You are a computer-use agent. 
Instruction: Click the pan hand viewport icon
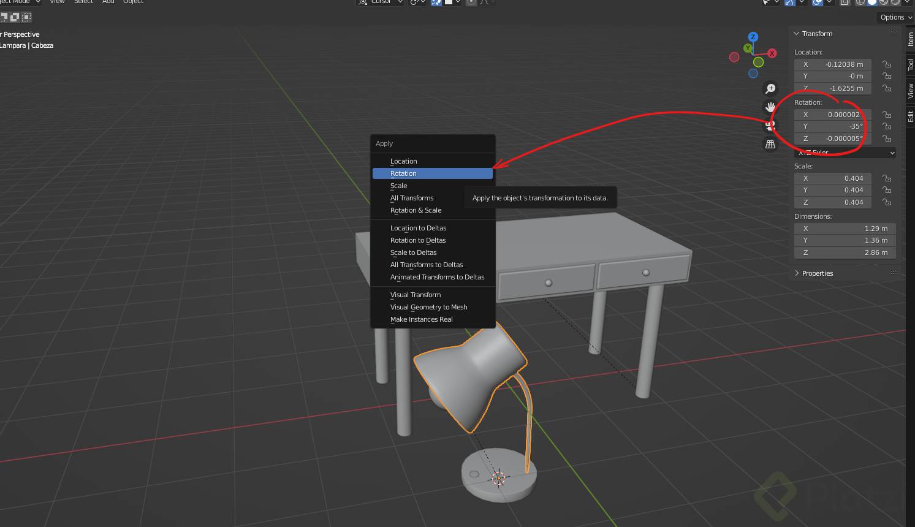coord(770,107)
